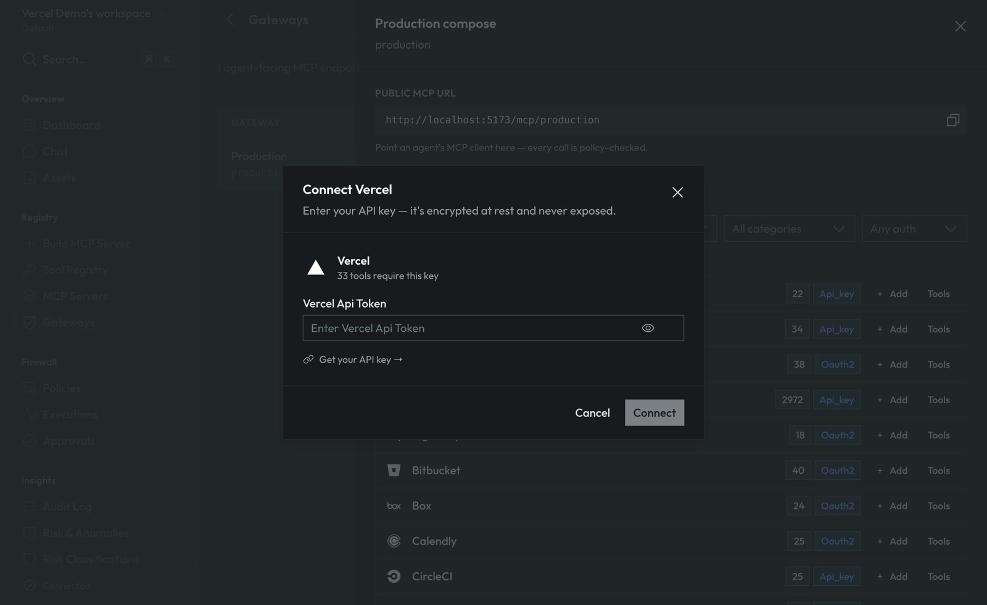Open Policies in the sidebar
The image size is (987, 605).
coord(62,389)
